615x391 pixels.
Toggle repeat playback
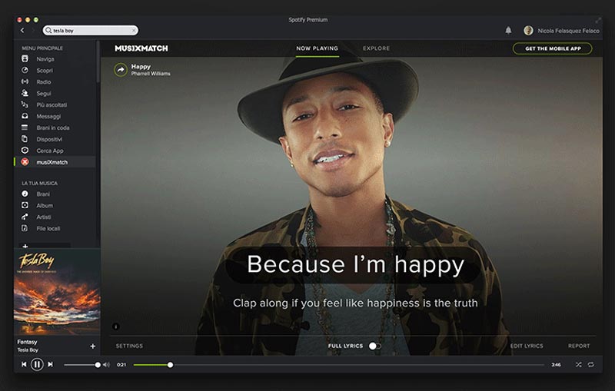pos(590,364)
